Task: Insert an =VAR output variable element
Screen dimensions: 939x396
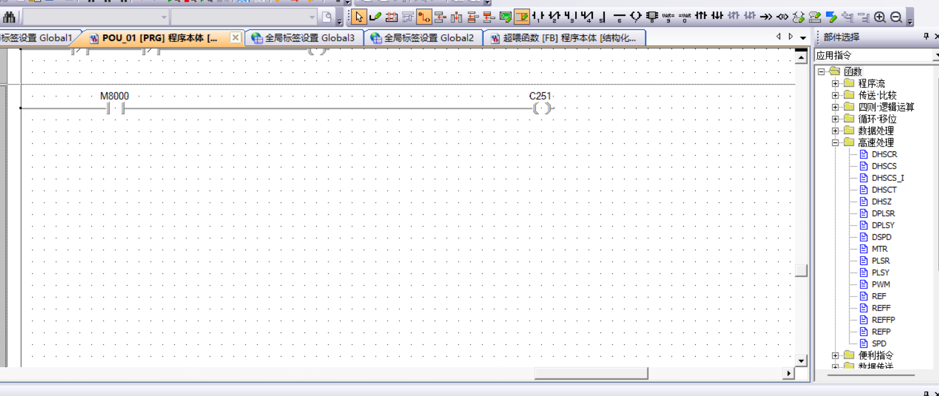Action: pos(685,17)
